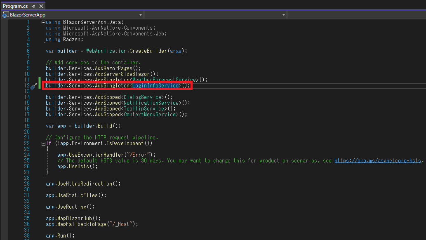This screenshot has height=240, width=426.
Task: Close the Program.cs tab
Action: [41, 6]
